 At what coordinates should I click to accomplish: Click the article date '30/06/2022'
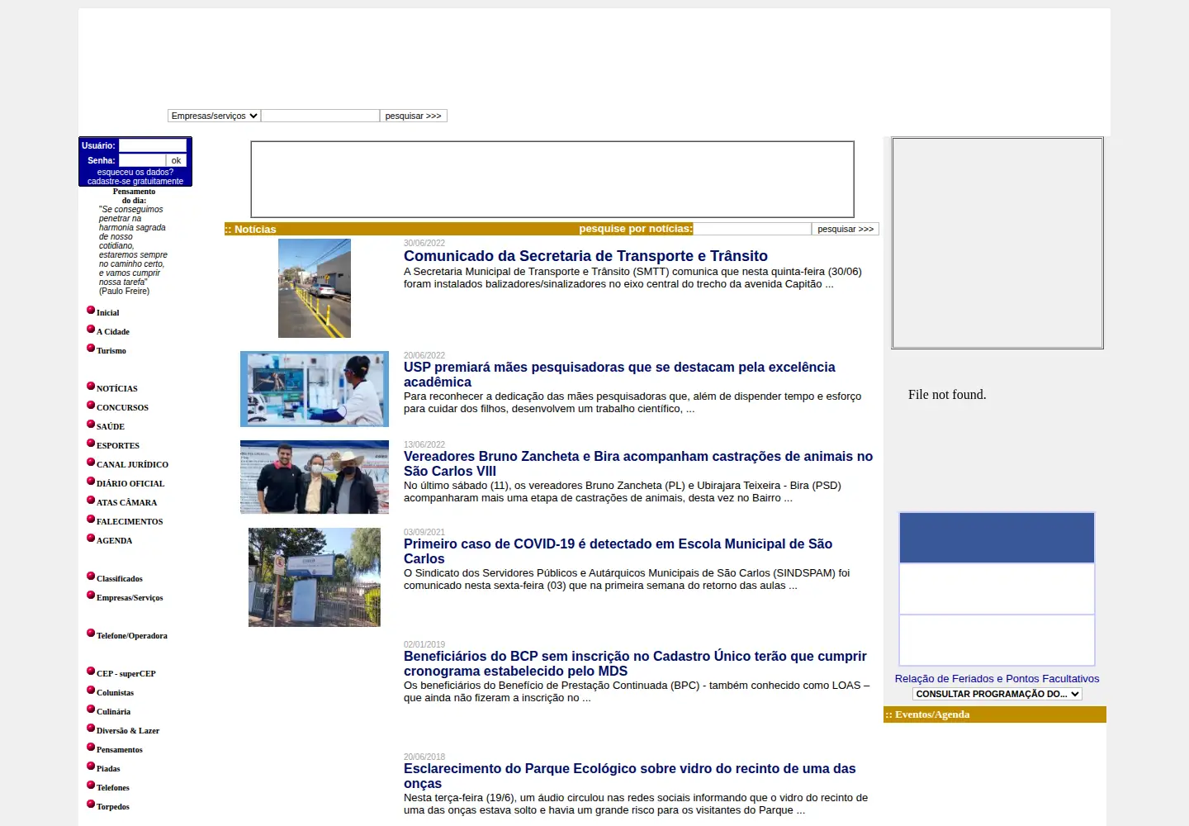[x=424, y=243]
